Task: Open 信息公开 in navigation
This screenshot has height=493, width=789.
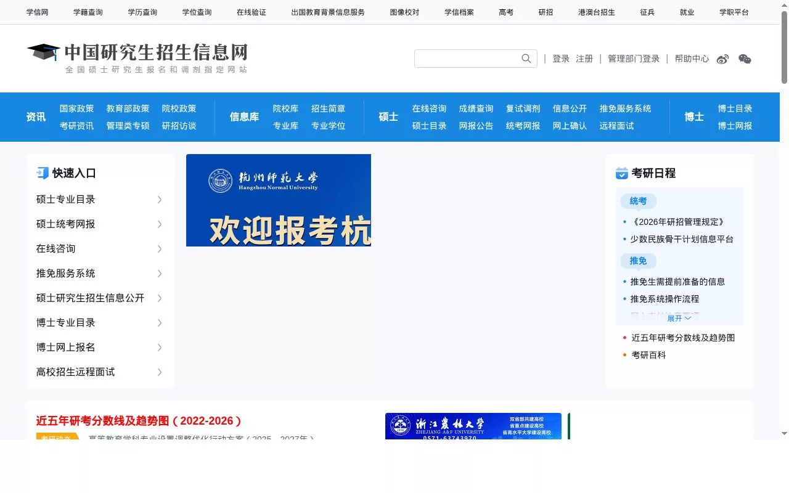Action: point(570,108)
